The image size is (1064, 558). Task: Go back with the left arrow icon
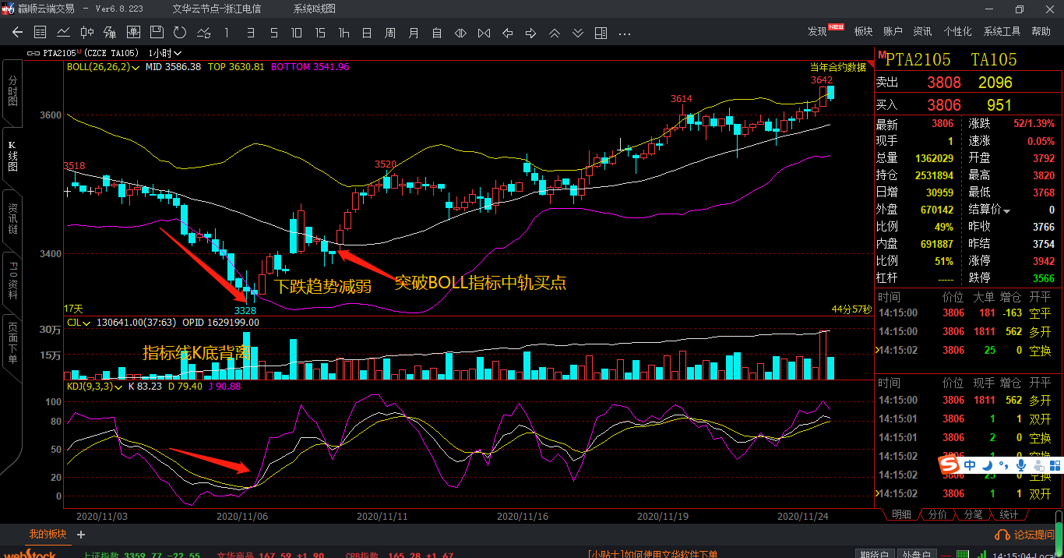[17, 33]
